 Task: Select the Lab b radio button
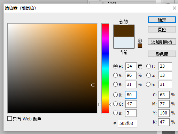coord(148,84)
